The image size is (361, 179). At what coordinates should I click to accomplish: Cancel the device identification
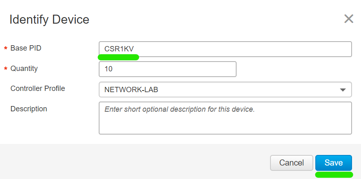(292, 163)
